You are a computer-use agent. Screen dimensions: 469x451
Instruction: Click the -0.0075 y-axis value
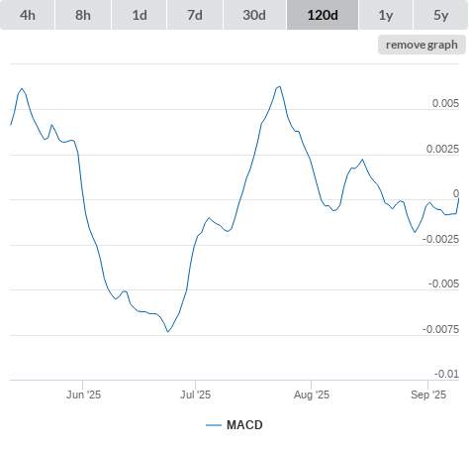(x=441, y=329)
